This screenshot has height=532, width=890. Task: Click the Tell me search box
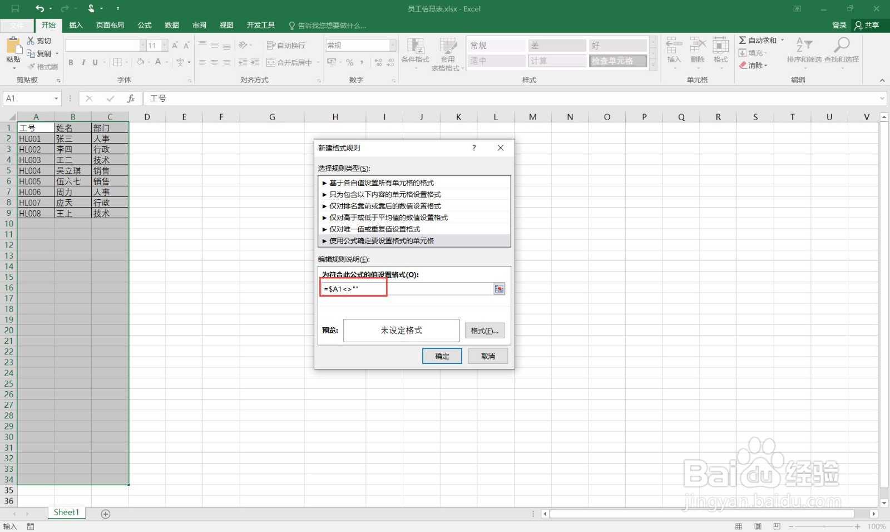pos(328,25)
